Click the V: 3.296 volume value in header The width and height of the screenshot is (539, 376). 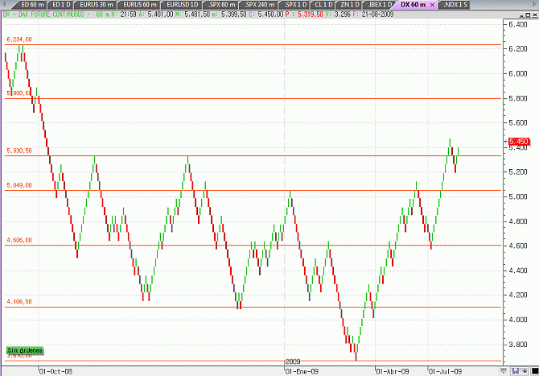[x=338, y=14]
